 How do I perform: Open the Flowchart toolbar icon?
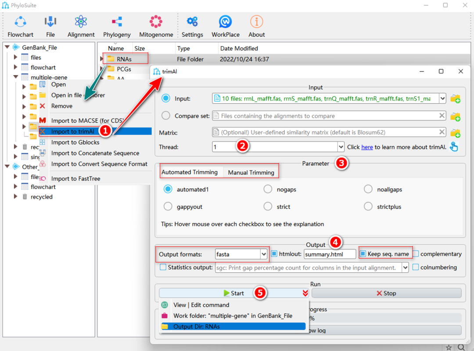20,22
